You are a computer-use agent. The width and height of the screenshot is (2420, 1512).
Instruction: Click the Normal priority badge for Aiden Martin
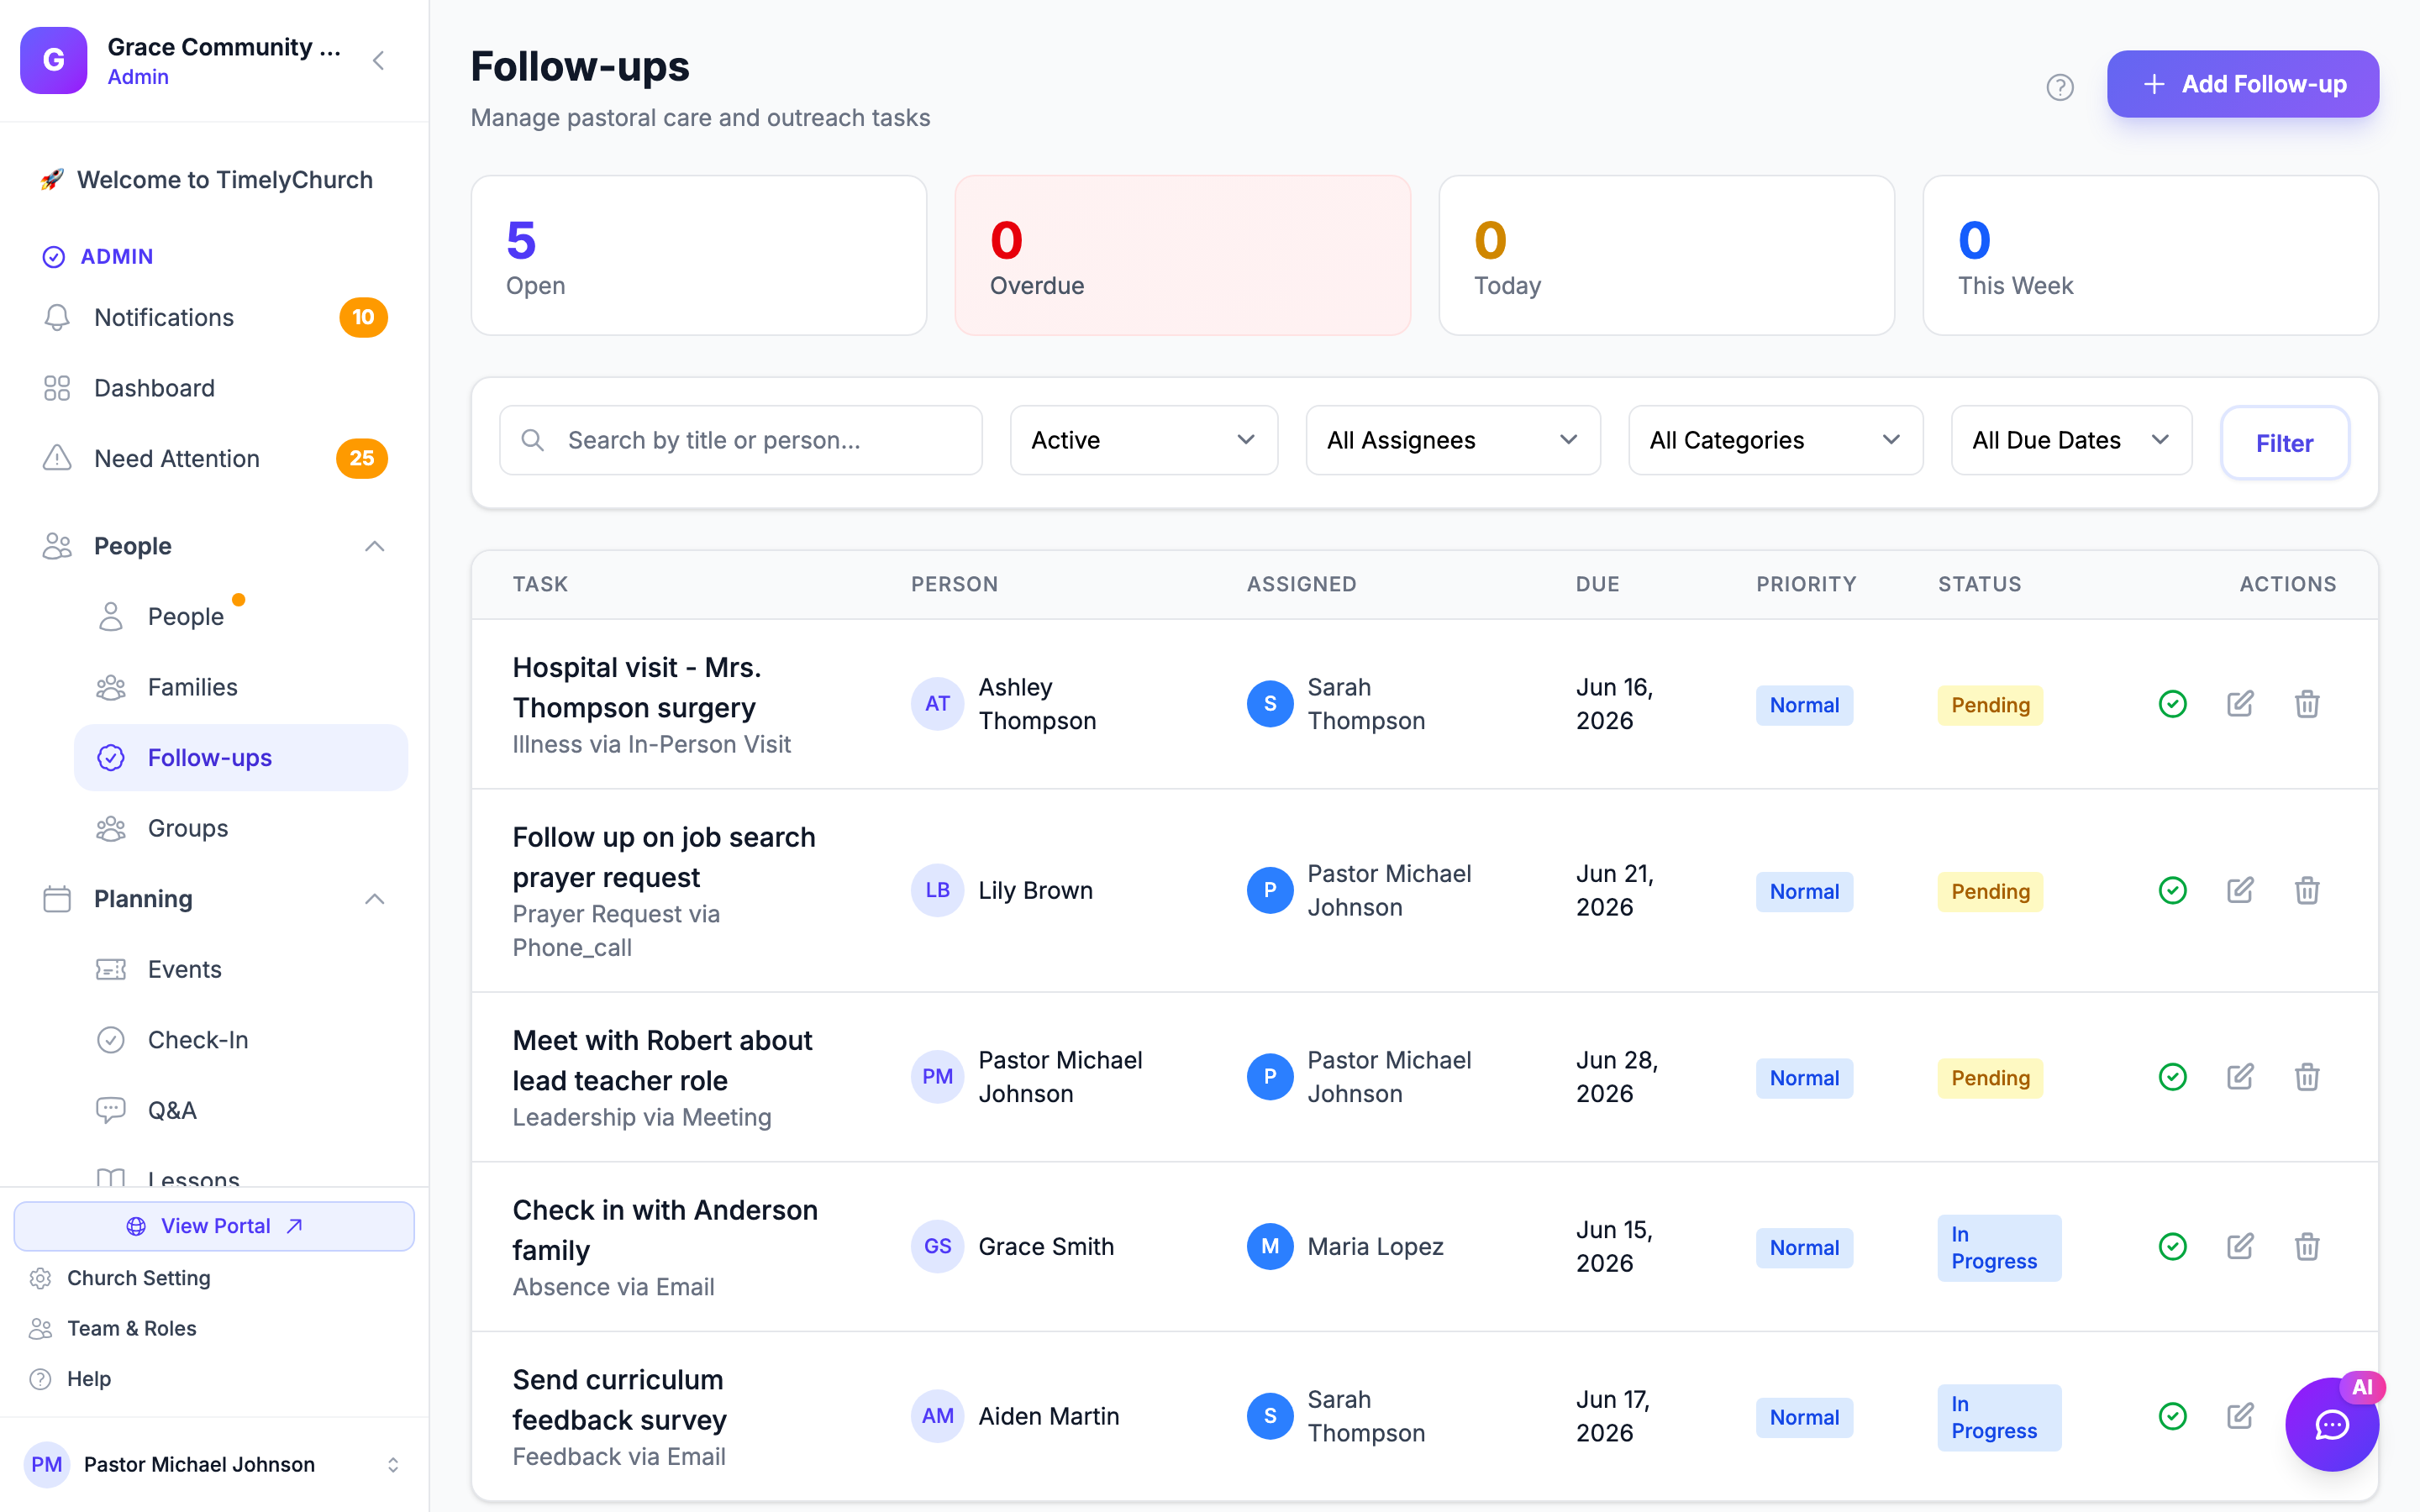tap(1804, 1417)
